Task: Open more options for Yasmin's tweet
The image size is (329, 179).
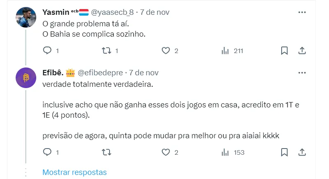Action: 302,12
